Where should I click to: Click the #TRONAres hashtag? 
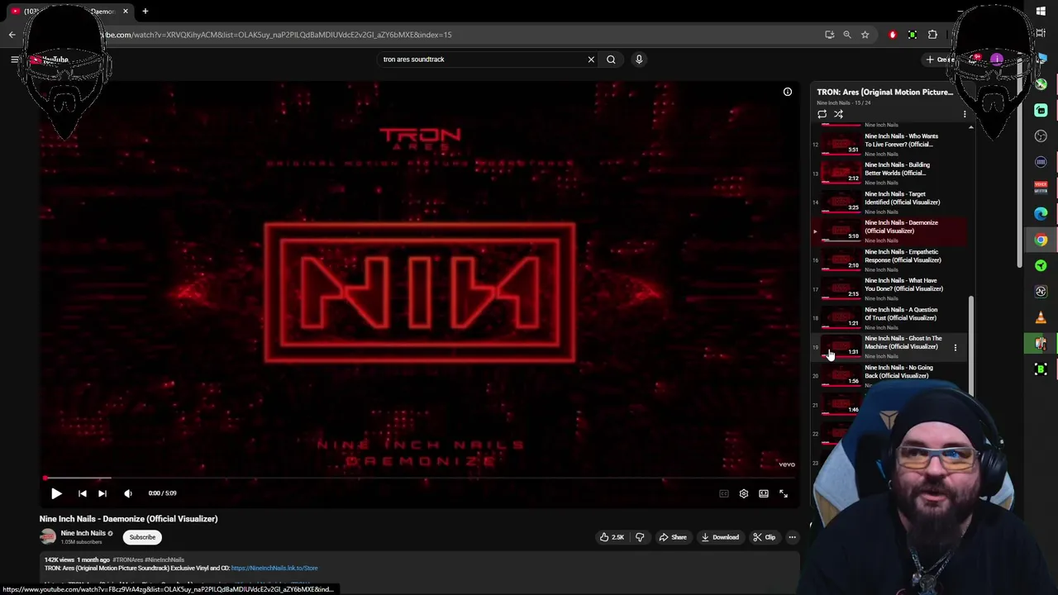coord(127,559)
